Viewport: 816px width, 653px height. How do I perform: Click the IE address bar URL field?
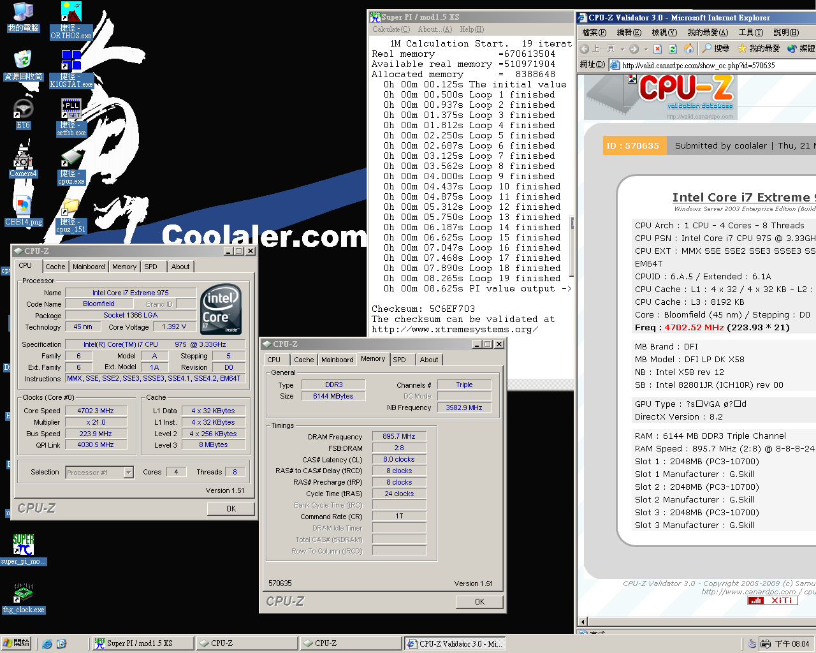tap(713, 65)
